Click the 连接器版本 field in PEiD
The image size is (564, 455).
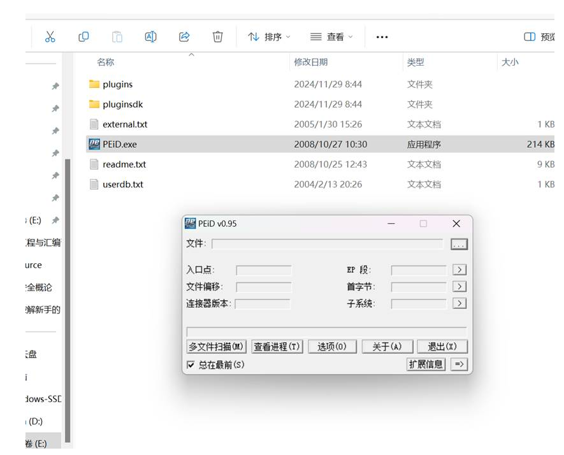[x=263, y=304]
